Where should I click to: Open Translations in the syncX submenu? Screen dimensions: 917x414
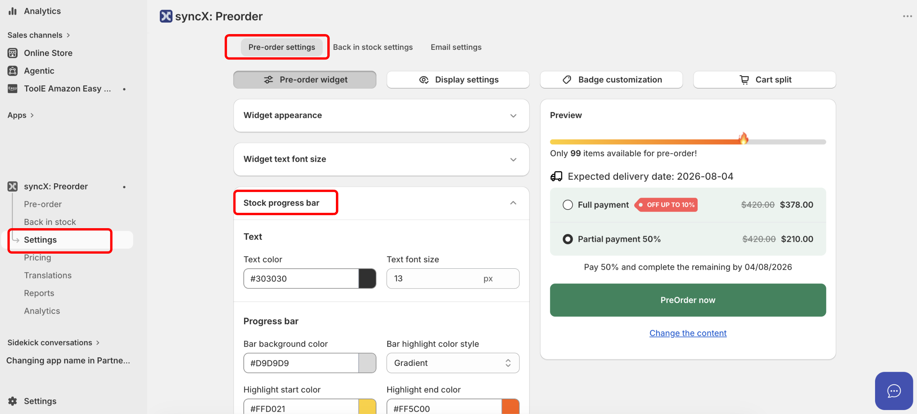pyautogui.click(x=48, y=275)
